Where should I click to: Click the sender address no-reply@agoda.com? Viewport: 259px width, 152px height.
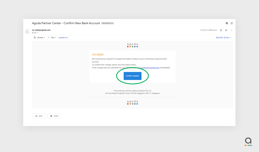coord(41,30)
